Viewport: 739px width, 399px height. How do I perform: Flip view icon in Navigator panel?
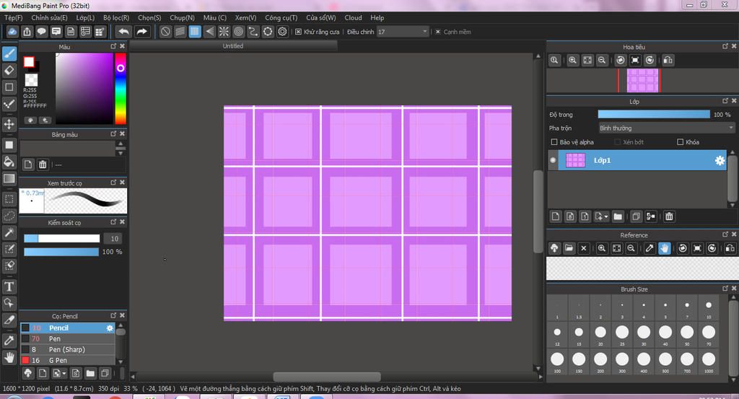[x=668, y=60]
